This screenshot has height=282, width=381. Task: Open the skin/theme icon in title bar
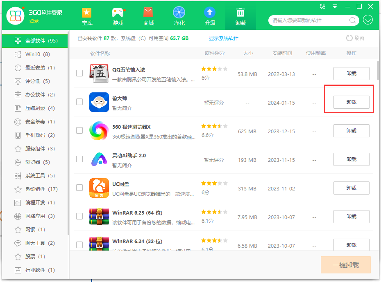[x=323, y=6]
